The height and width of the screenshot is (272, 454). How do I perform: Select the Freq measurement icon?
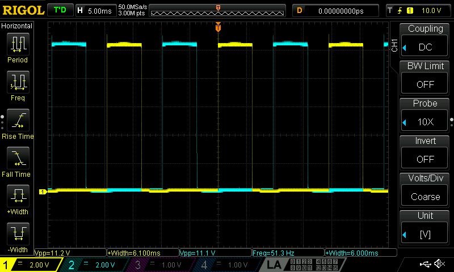click(18, 82)
